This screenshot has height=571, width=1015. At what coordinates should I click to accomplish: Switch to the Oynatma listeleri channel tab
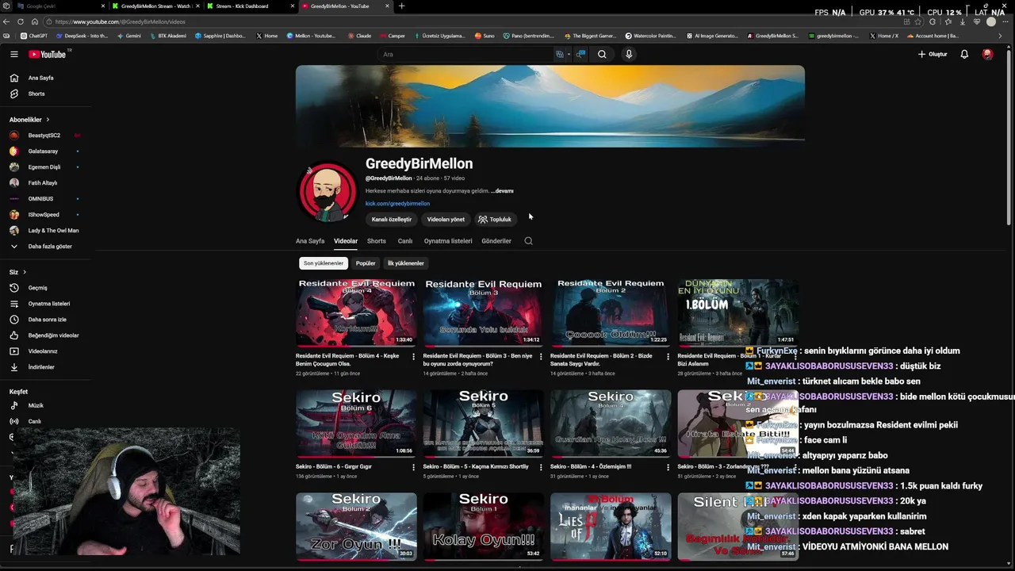(448, 241)
